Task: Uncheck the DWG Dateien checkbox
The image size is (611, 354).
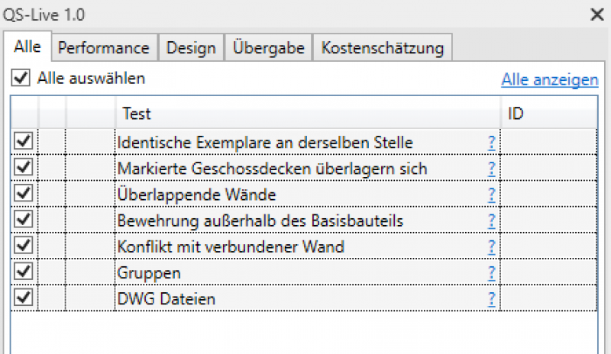Action: (x=24, y=298)
